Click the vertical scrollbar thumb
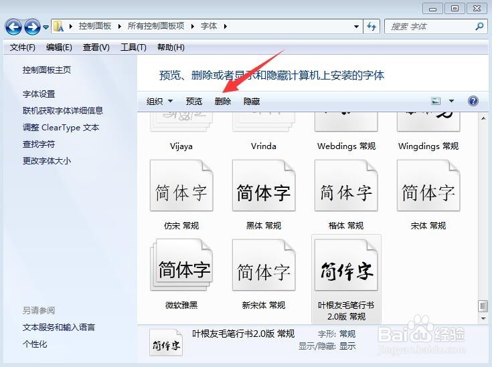This screenshot has width=492, height=367. 483,306
